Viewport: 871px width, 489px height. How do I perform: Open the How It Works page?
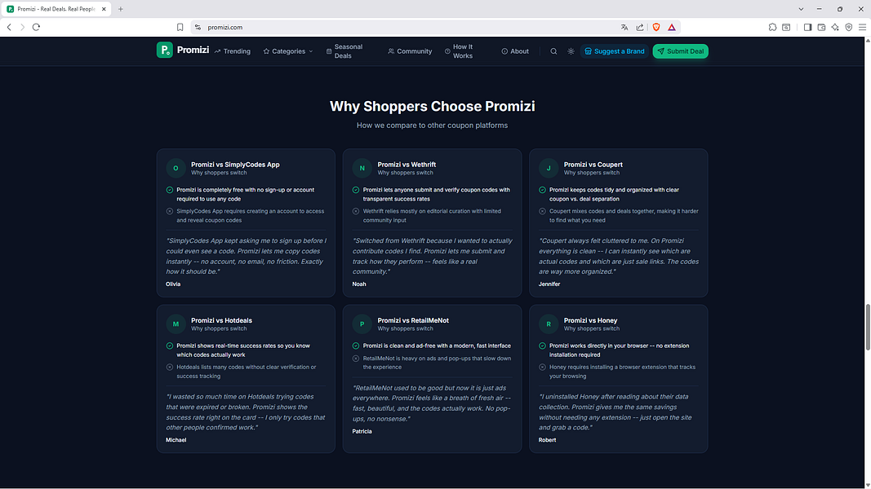click(x=459, y=51)
